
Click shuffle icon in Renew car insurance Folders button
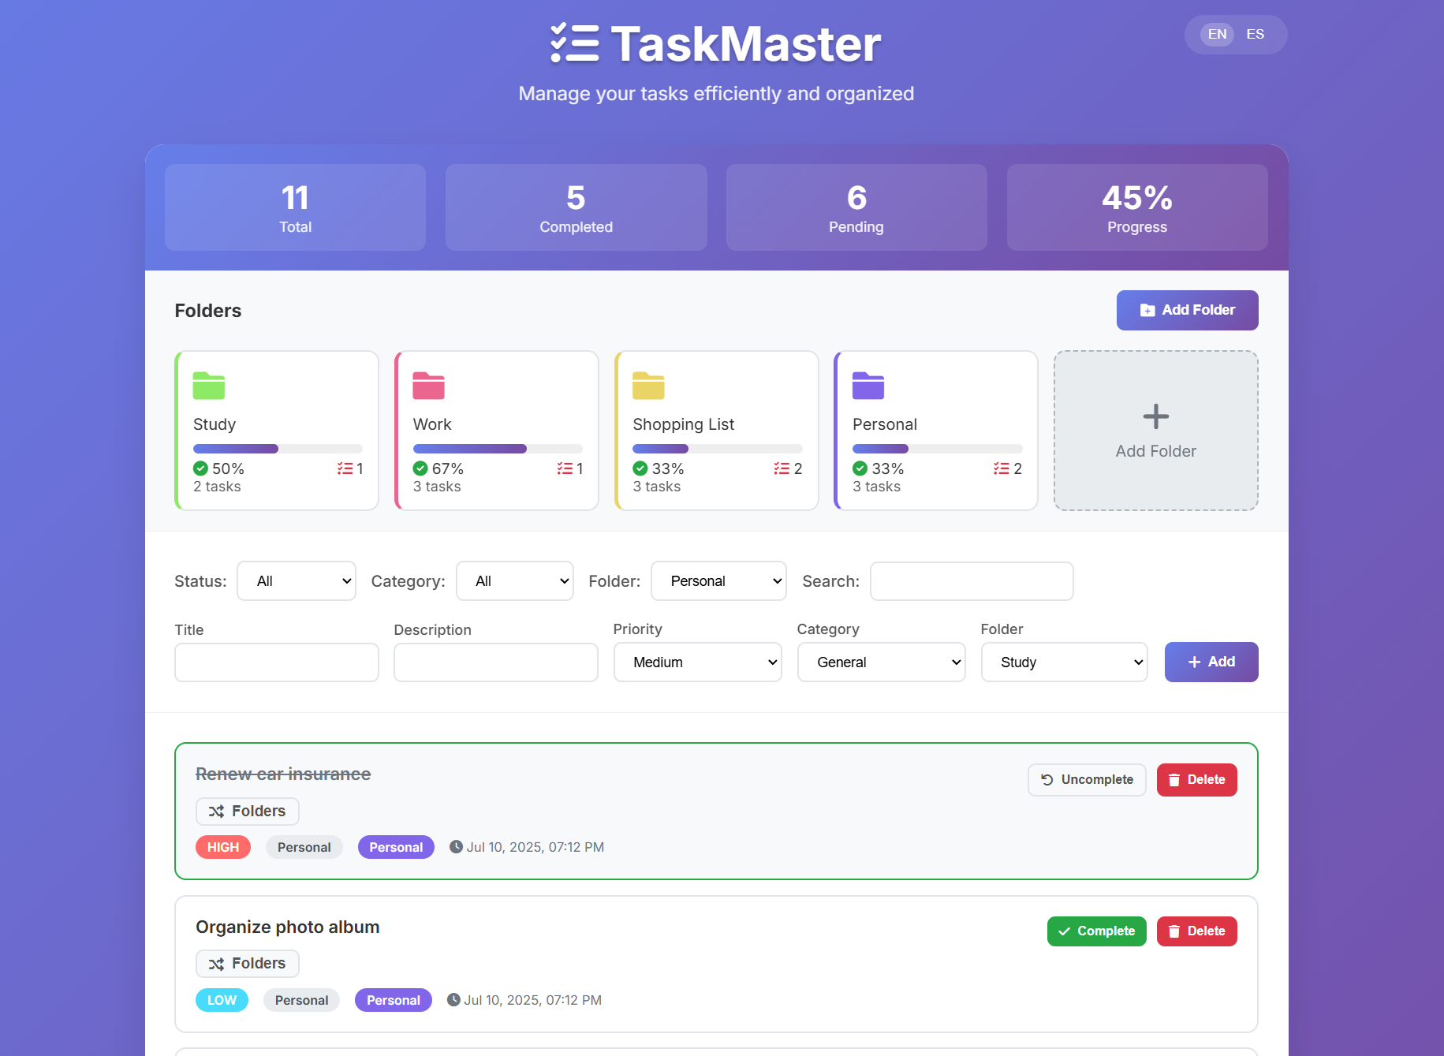point(216,812)
